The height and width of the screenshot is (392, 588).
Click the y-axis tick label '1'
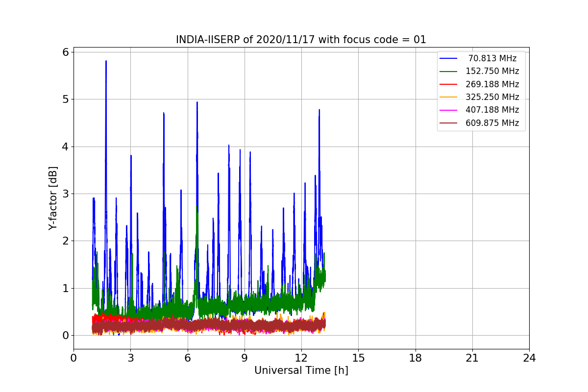[65, 288]
